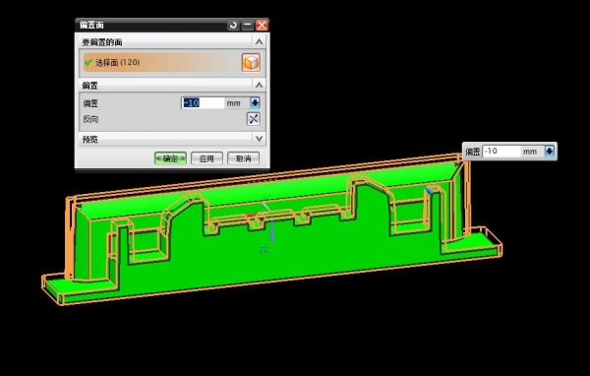590x376 pixels.
Task: Click the 取消 button
Action: 243,158
